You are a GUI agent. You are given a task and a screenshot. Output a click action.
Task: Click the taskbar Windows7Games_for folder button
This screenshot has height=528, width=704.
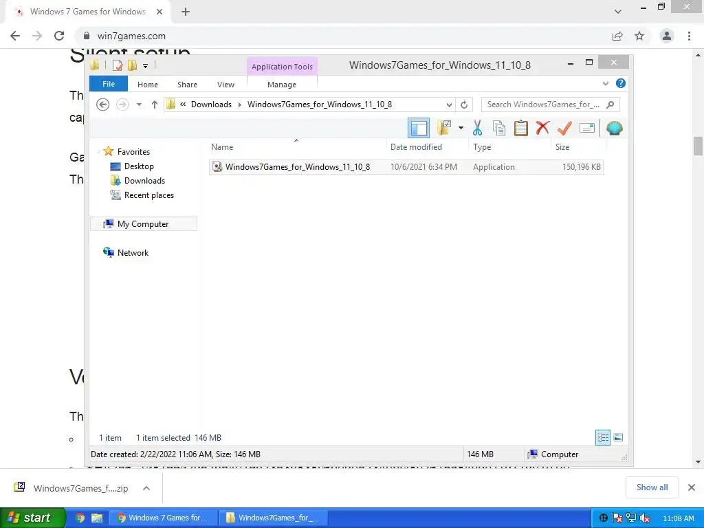pyautogui.click(x=274, y=518)
